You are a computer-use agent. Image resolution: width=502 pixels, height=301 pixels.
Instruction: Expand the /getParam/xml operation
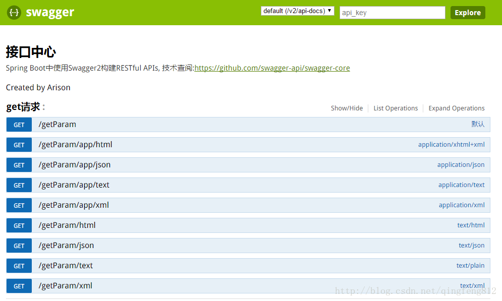(65, 286)
